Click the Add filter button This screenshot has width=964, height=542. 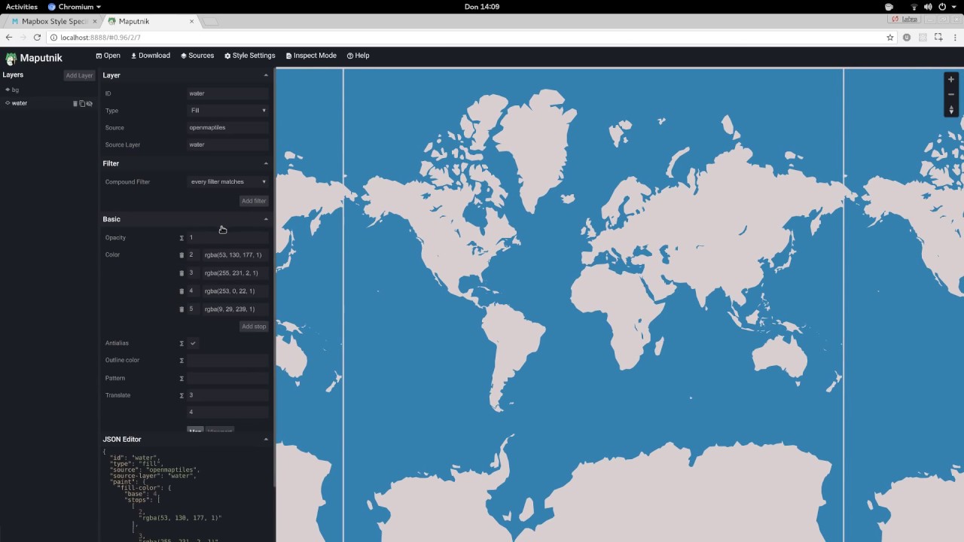point(254,201)
